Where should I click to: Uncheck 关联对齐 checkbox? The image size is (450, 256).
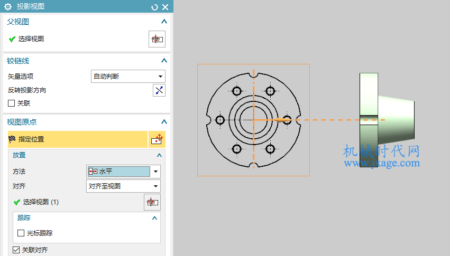(16, 250)
